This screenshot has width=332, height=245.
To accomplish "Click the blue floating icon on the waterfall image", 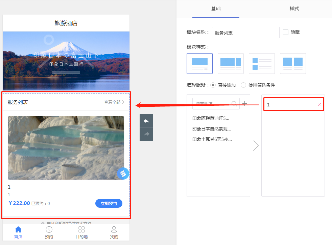I will point(123,173).
